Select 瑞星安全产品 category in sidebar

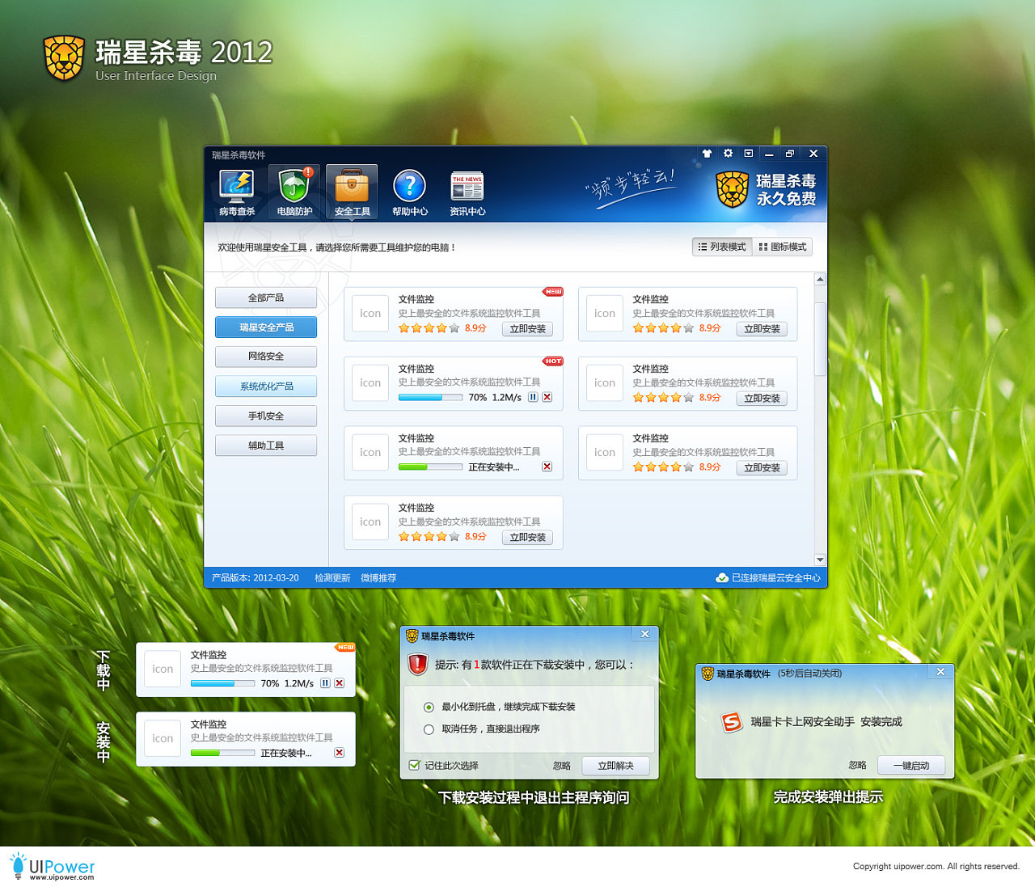266,327
